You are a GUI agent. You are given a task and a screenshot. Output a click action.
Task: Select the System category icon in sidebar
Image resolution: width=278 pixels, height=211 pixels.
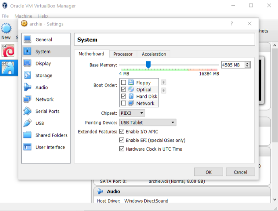point(27,52)
